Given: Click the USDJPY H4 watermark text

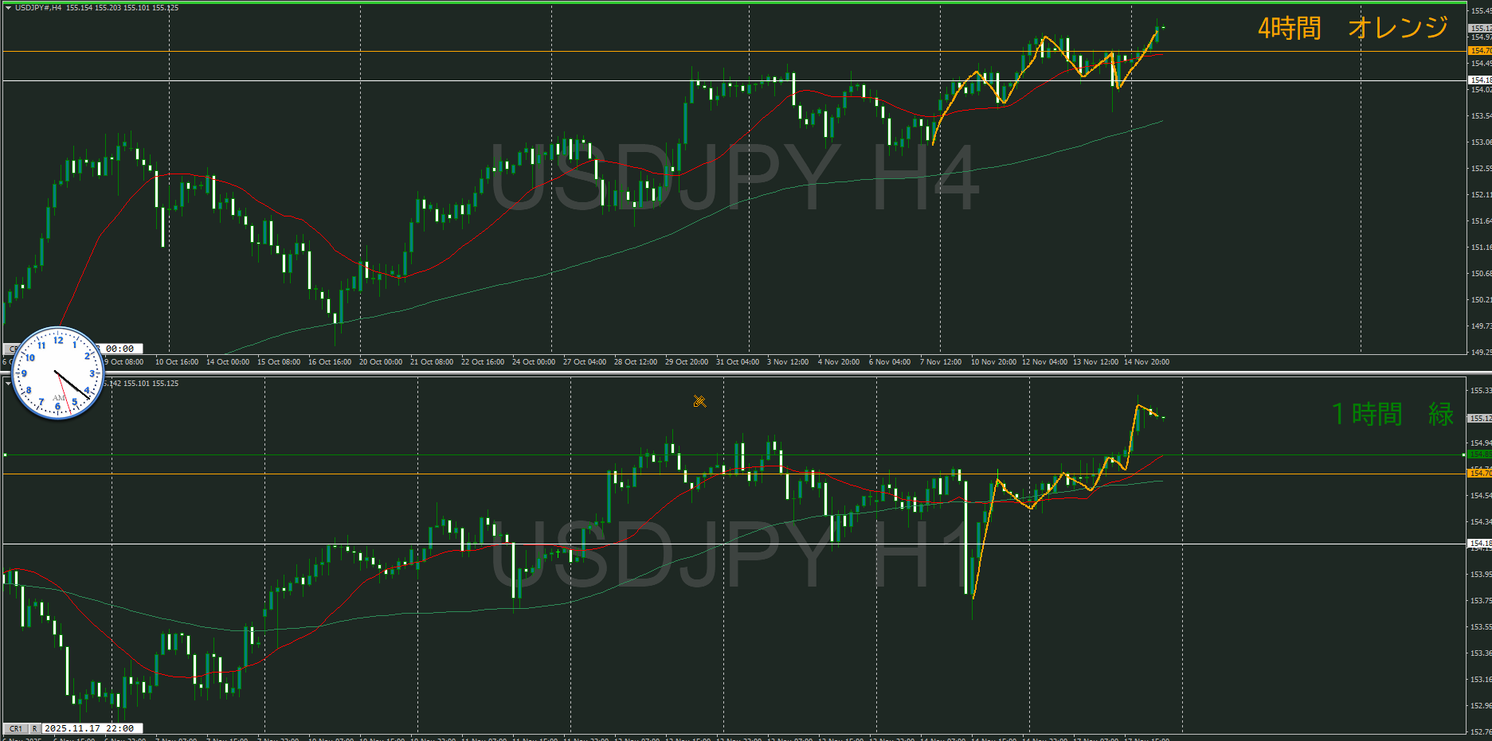Looking at the screenshot, I should point(733,178).
